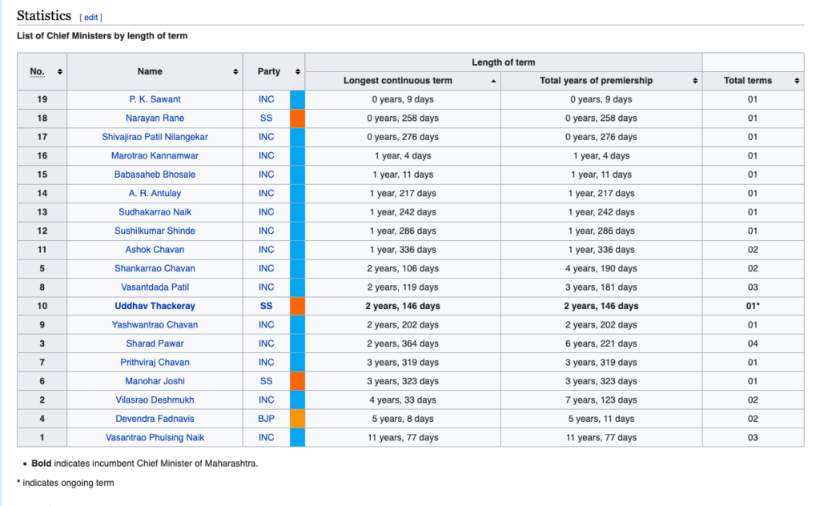This screenshot has width=820, height=506.
Task: Open Shivajirao Patil Nilangekar link
Action: coord(155,137)
